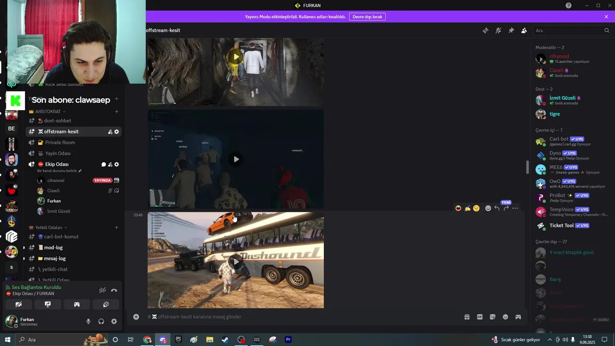This screenshot has width=615, height=346.
Task: Share your screen from voice panel
Action: pyautogui.click(x=48, y=304)
